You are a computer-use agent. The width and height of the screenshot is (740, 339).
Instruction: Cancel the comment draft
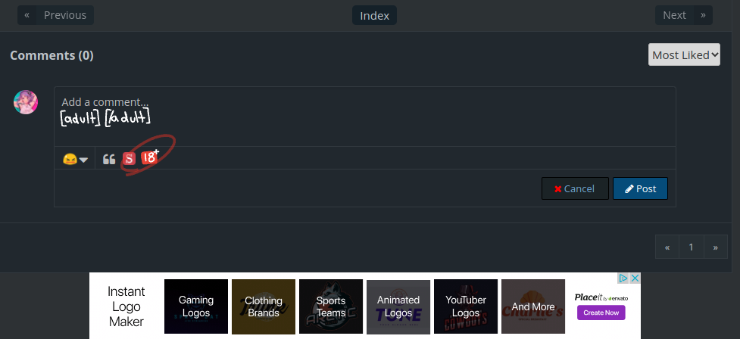[x=575, y=188]
